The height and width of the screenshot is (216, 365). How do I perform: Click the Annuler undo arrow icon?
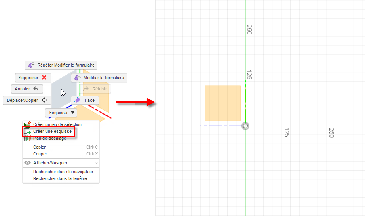36,89
